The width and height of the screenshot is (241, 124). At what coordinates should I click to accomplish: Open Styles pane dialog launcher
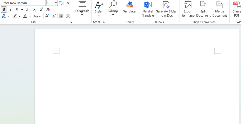(104, 22)
